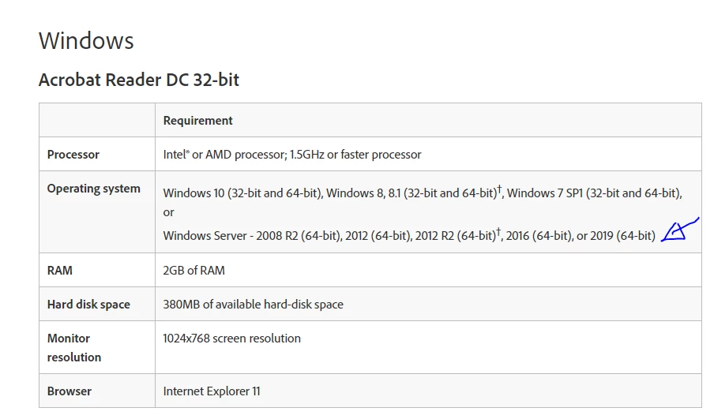
Task: Select the Requirement column header cell
Action: coord(428,120)
